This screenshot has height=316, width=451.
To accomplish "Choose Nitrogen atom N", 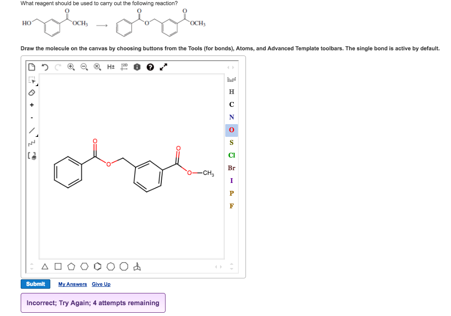I will click(x=231, y=117).
